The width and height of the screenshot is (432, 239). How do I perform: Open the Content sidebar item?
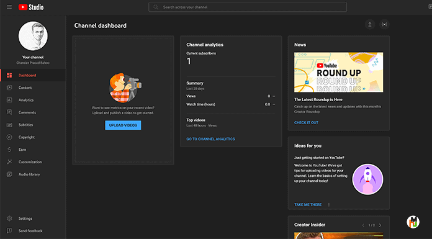(33, 88)
